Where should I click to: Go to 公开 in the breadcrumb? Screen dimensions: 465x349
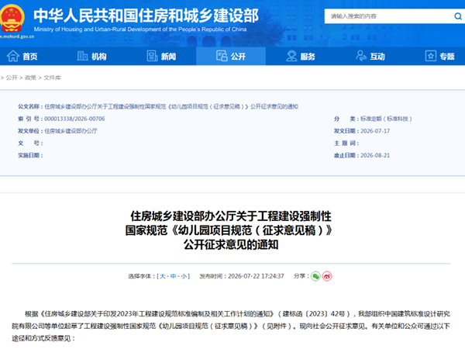click(x=12, y=78)
